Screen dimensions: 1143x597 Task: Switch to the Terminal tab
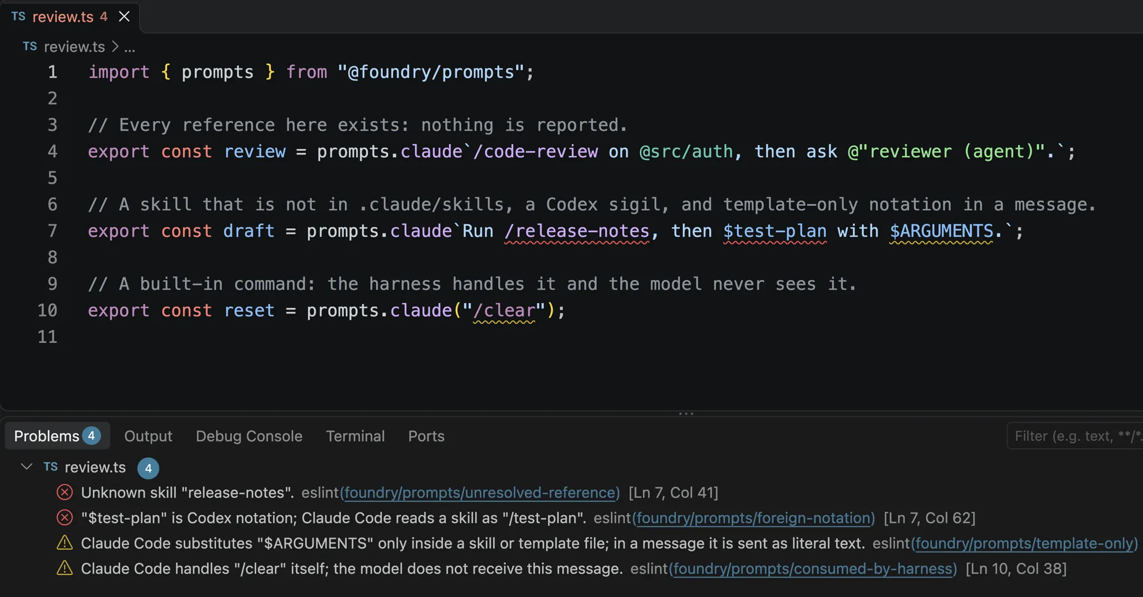[355, 436]
